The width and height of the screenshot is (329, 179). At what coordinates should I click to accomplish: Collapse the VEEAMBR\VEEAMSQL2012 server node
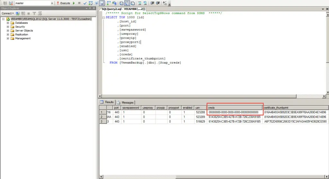3,19
